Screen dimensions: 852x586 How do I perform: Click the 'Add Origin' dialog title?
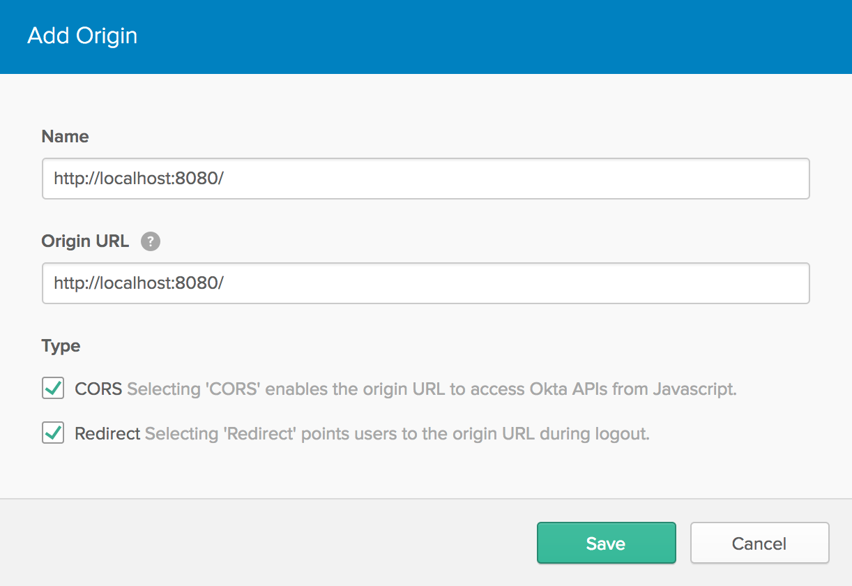pyautogui.click(x=82, y=36)
